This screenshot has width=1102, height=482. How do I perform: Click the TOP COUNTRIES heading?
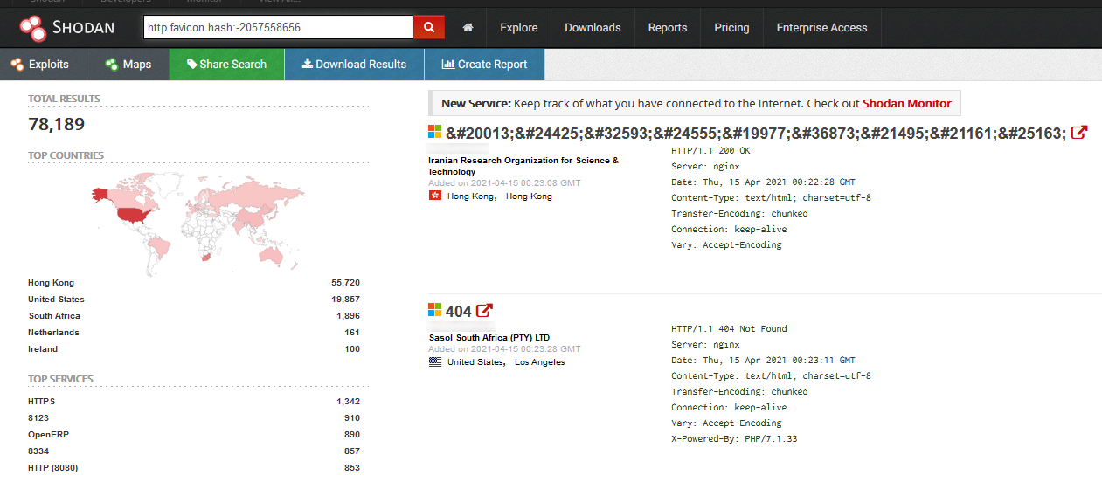point(66,155)
